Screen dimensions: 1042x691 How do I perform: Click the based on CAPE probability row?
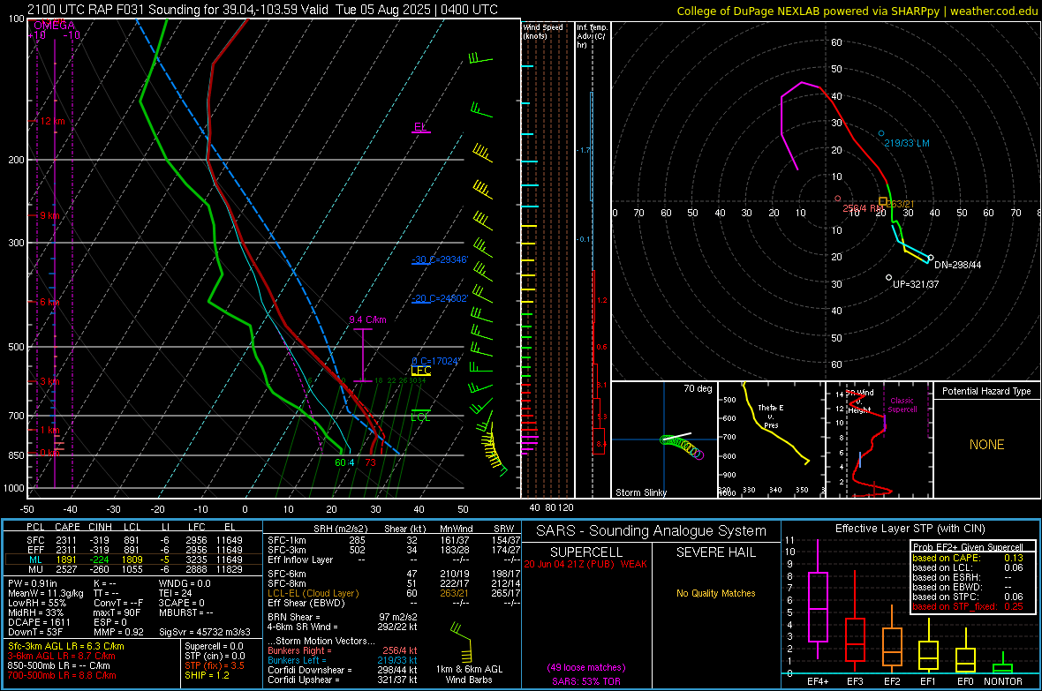pos(968,558)
